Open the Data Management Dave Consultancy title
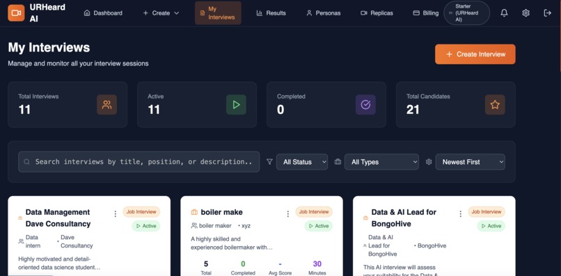The height and width of the screenshot is (276, 561). (x=58, y=218)
